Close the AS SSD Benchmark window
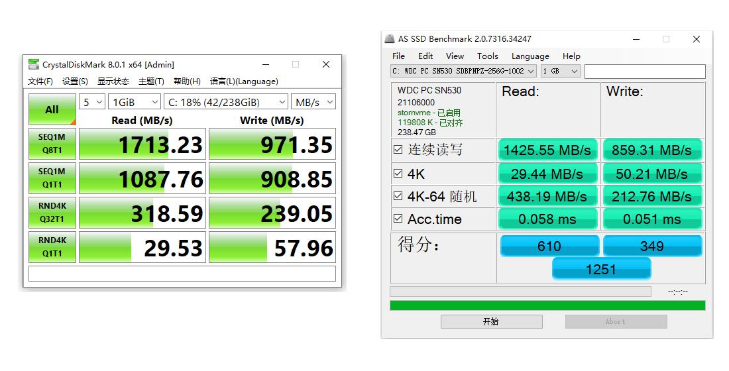729x371 pixels. point(697,39)
